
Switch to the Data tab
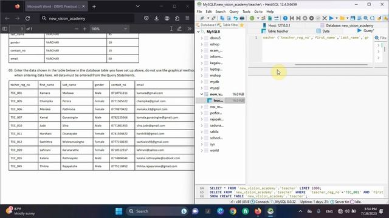[323, 31]
